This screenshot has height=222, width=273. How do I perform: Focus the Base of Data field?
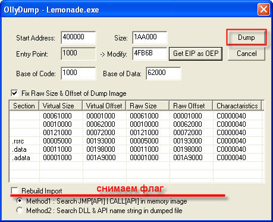pos(164,73)
